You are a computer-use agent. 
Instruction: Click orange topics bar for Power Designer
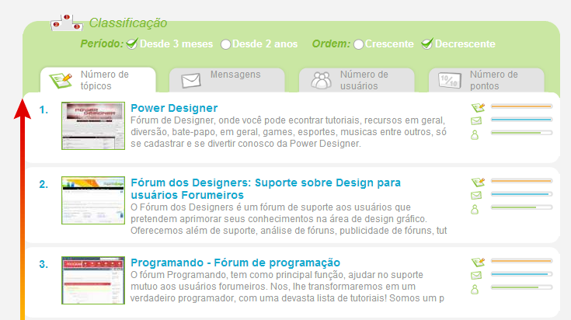coord(521,106)
